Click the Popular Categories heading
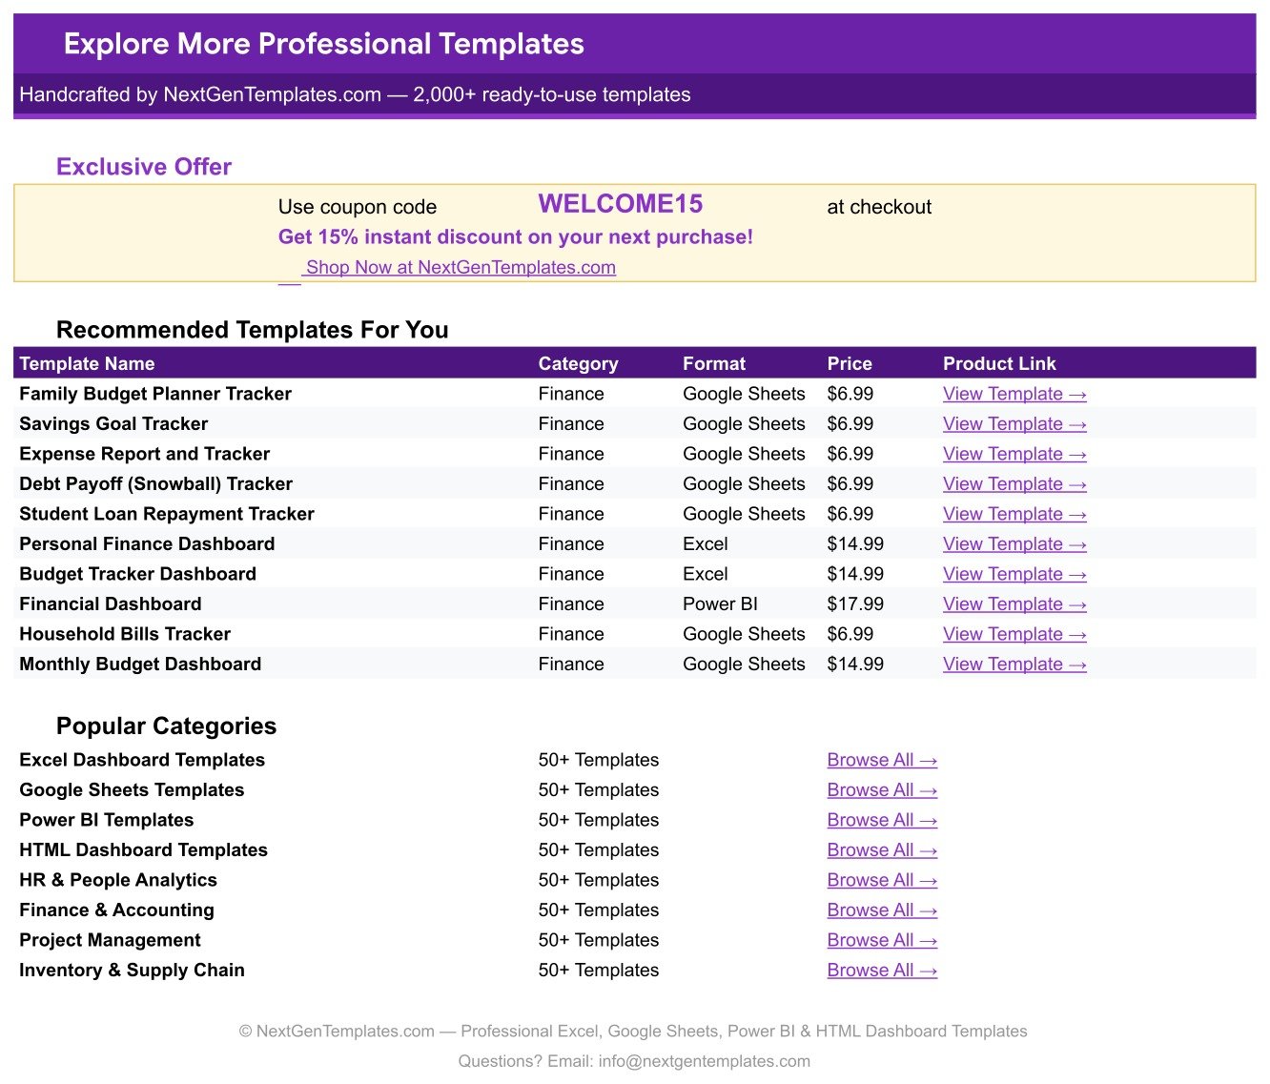Viewport: 1270px width, 1084px height. 166,726
